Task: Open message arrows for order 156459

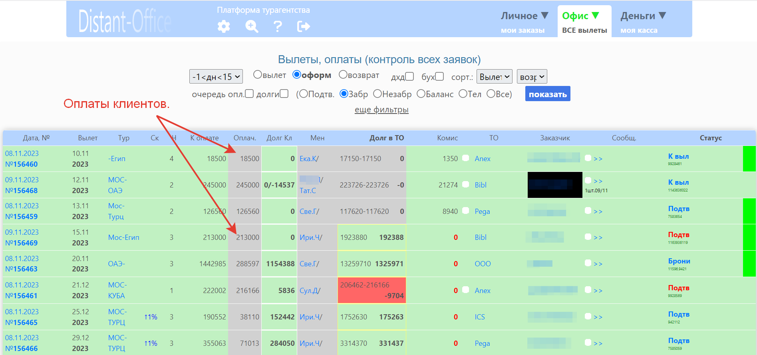Action: [x=598, y=211]
